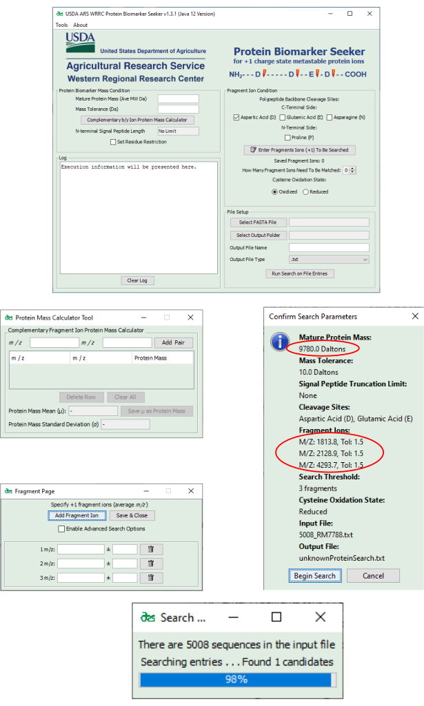Open the Tools menu
Viewport: 424px width, 706px height.
(62, 25)
